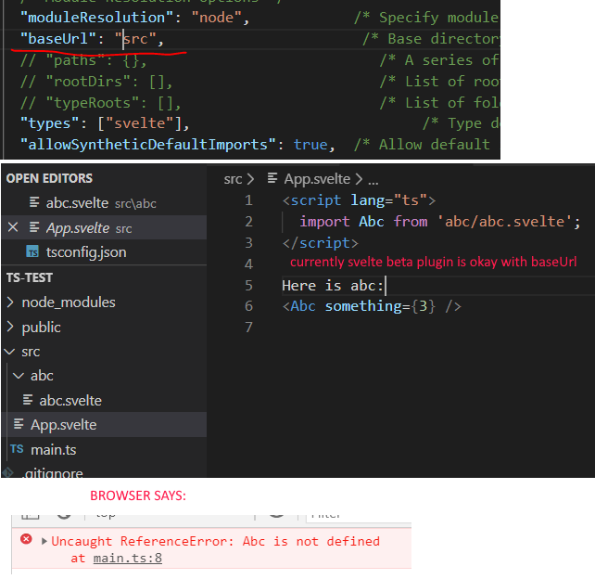Click the "node" value of moduleResolution
Viewport: 595px width, 579px height.
(x=217, y=18)
